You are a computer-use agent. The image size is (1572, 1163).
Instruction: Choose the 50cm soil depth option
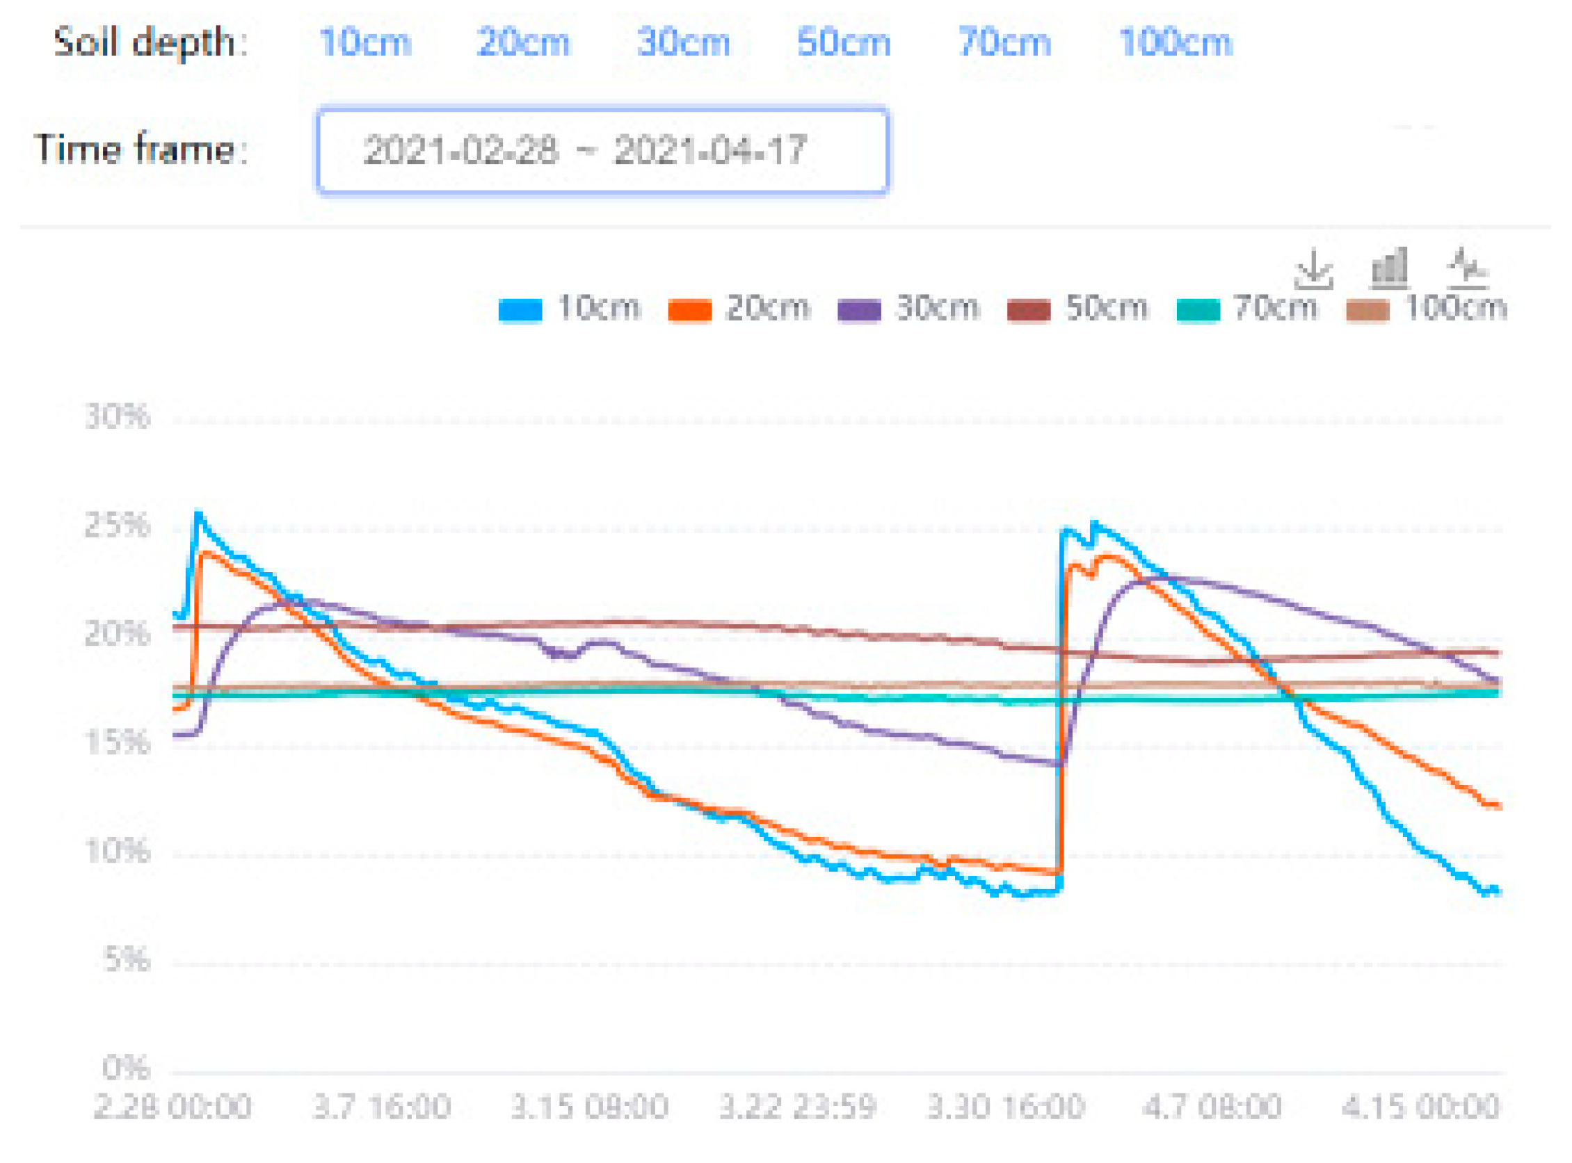(844, 42)
